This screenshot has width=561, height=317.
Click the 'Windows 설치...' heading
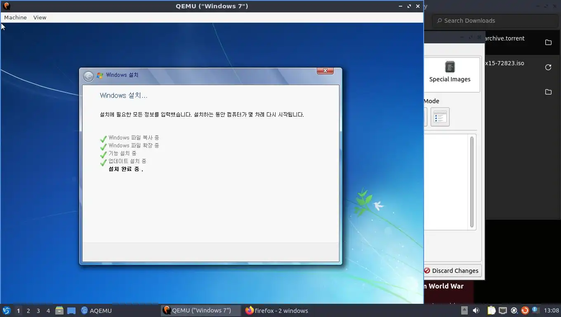(x=123, y=95)
